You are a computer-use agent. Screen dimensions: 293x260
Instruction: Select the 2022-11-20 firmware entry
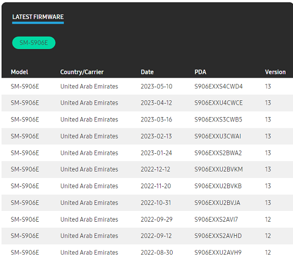click(x=147, y=186)
